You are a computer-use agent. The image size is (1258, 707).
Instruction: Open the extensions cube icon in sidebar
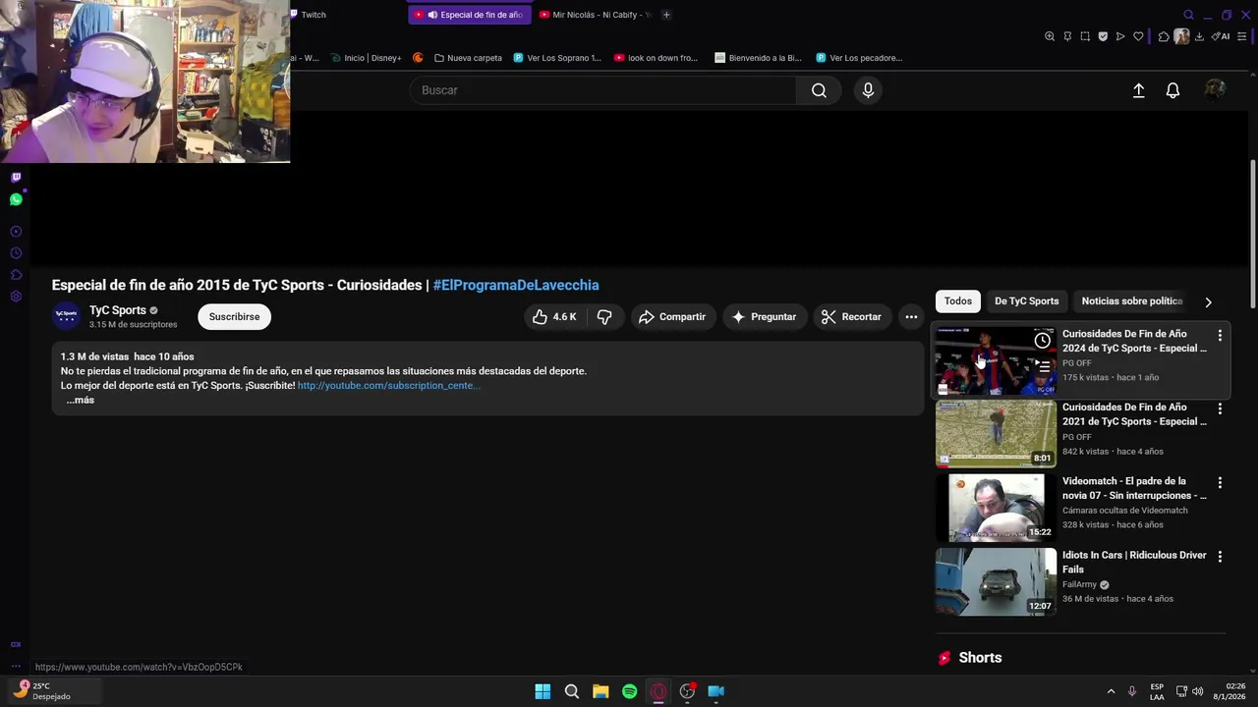tap(16, 275)
